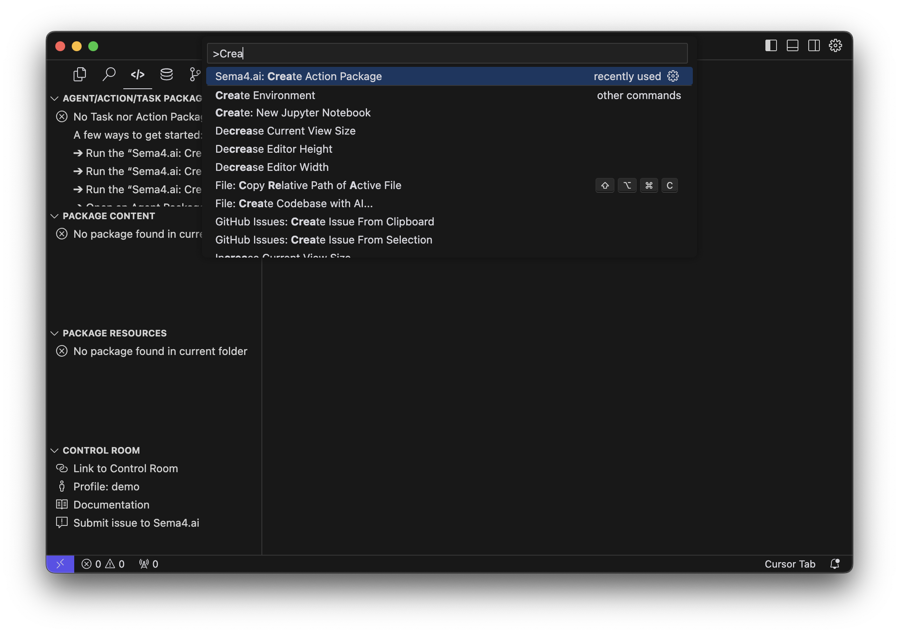899x634 pixels.
Task: Open Documentation in Control Room section
Action: pos(111,505)
